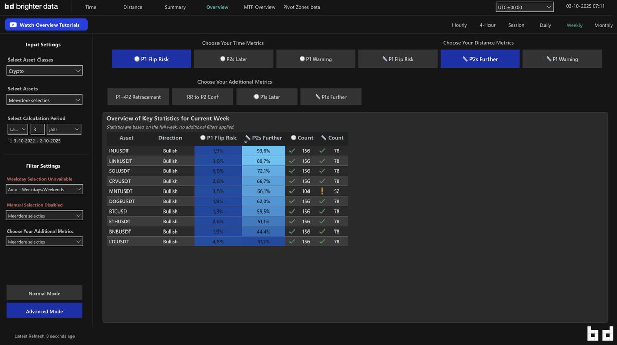Click the Latest Refresh status text
This screenshot has height=345, width=617.
(x=45, y=336)
